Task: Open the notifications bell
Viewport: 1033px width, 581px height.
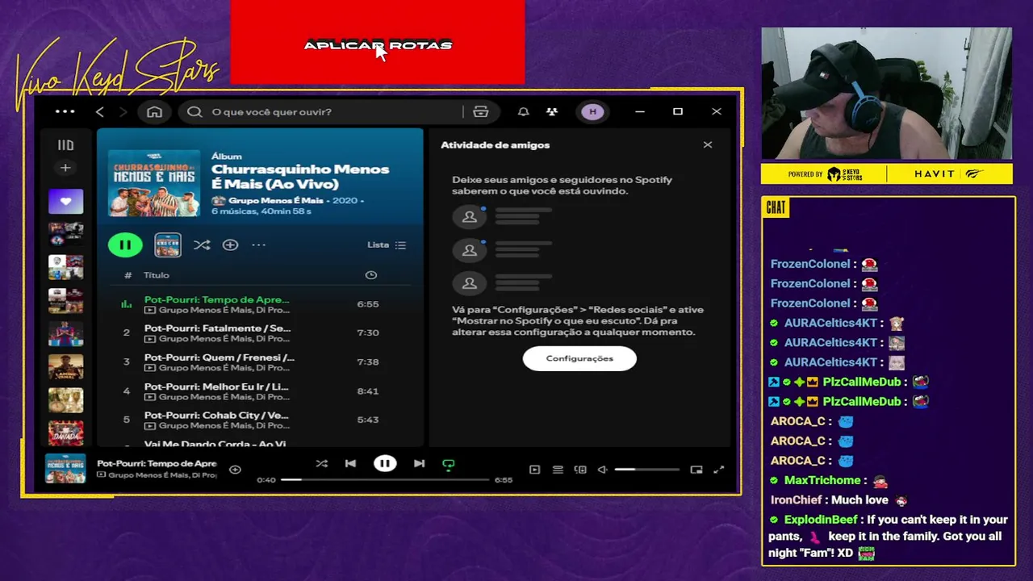Action: pyautogui.click(x=523, y=111)
